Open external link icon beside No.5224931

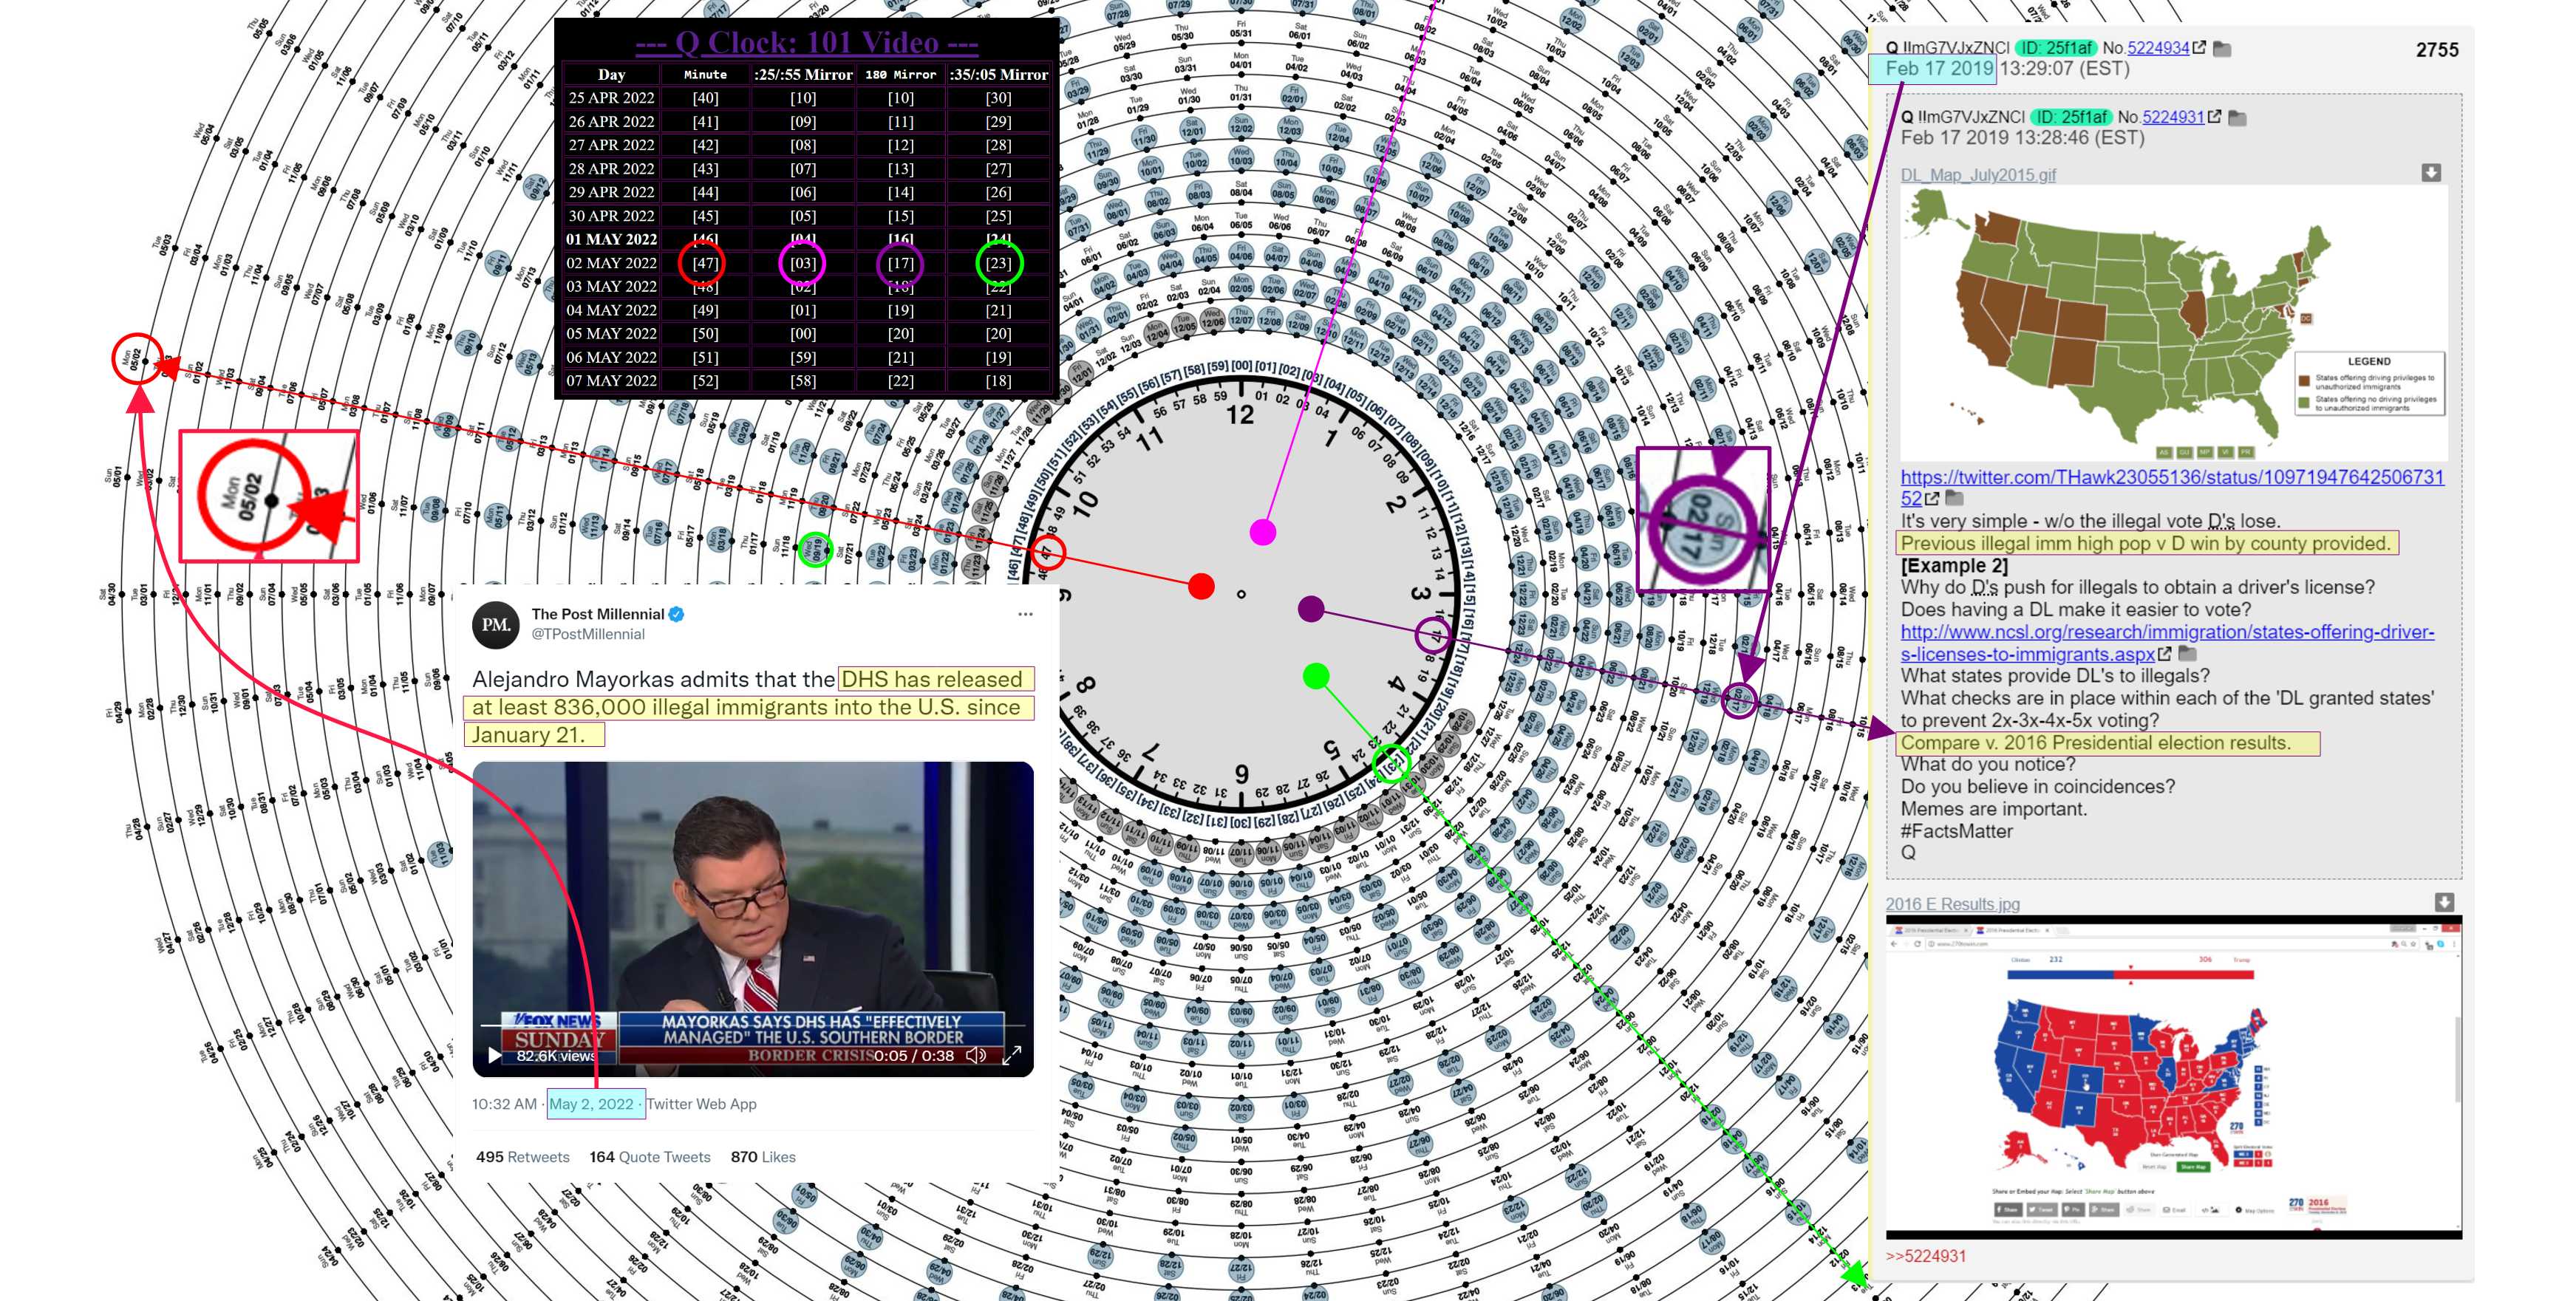(x=2214, y=117)
